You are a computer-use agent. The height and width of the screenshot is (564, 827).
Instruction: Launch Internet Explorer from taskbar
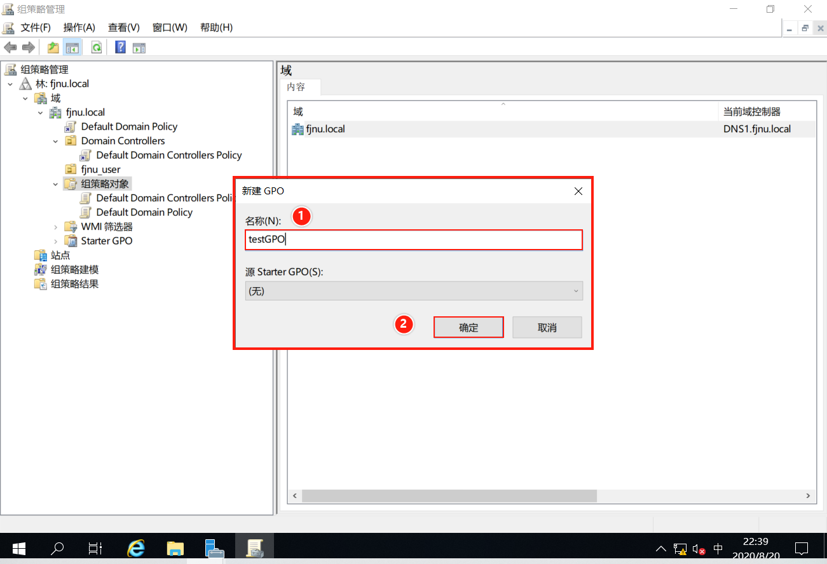pyautogui.click(x=136, y=548)
